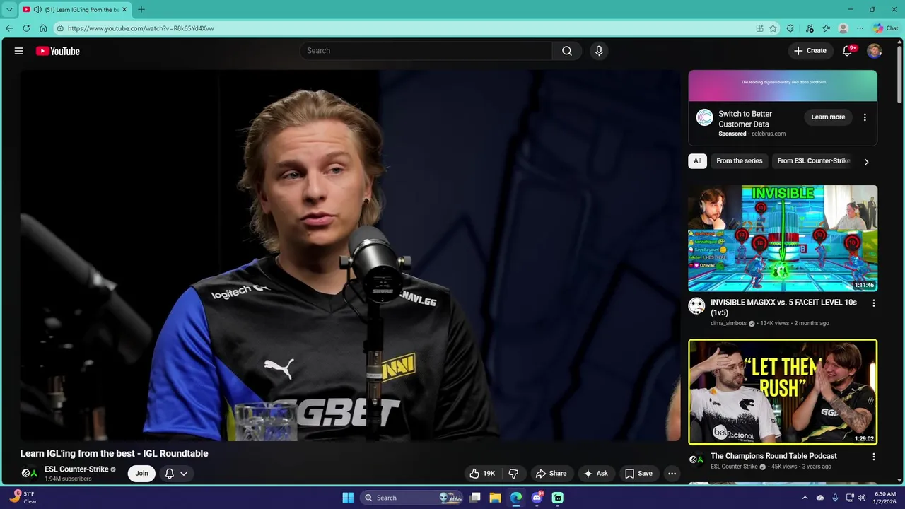Add page to favorites star icon
The height and width of the screenshot is (509, 905).
[x=773, y=28]
